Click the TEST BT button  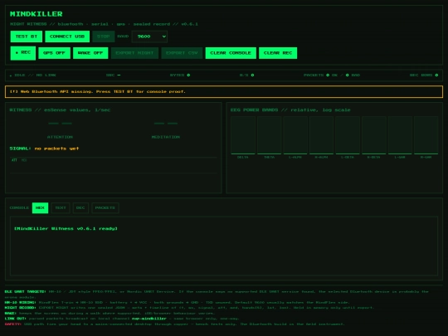(x=27, y=37)
